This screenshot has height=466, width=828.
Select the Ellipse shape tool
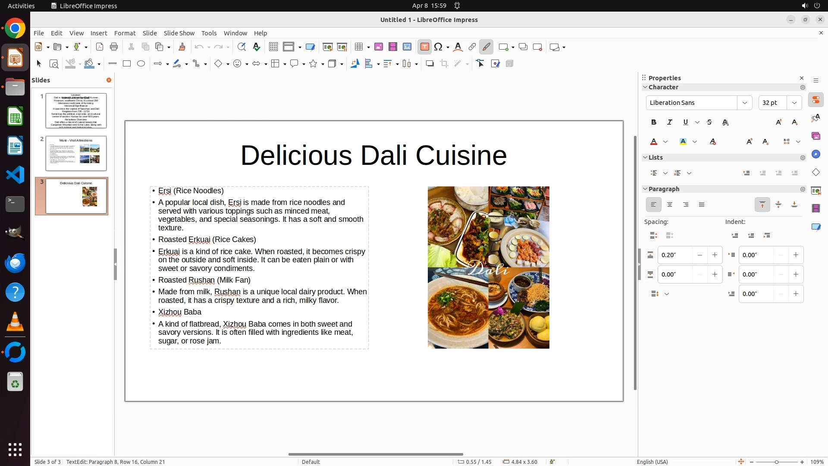point(141,64)
